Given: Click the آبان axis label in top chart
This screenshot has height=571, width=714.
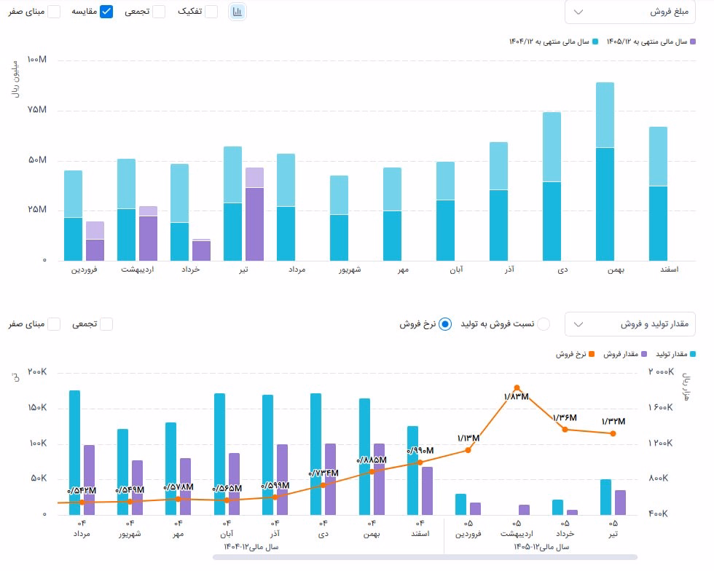Looking at the screenshot, I should pyautogui.click(x=456, y=269).
